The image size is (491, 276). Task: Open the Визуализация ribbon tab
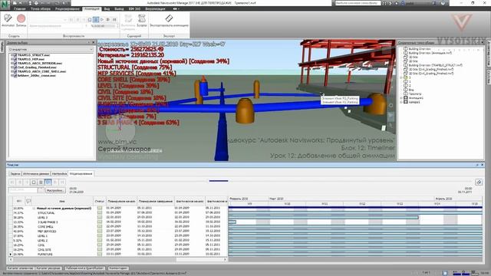pos(155,8)
